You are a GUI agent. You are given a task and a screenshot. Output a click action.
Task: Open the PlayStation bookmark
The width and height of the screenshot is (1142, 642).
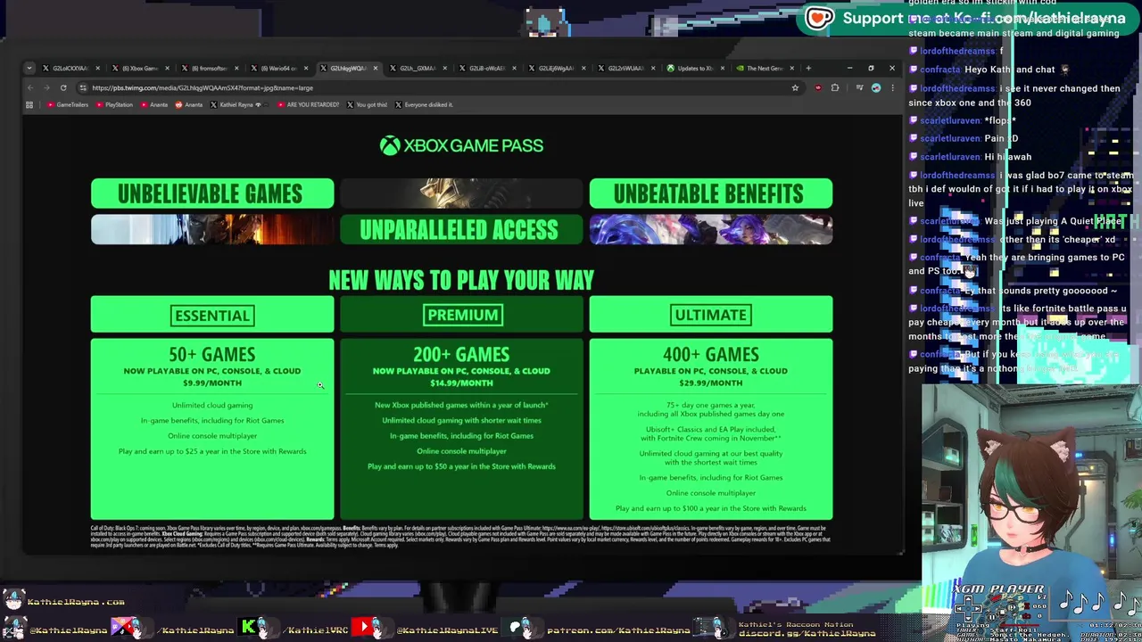click(114, 104)
